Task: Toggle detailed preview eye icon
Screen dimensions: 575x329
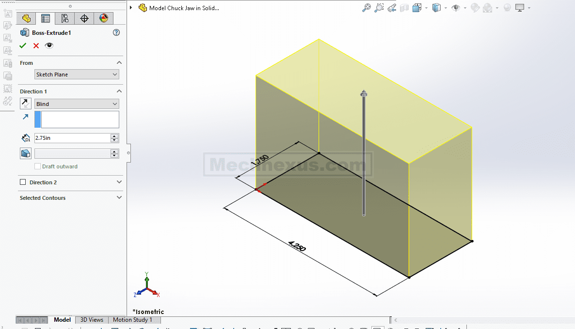Action: pos(49,45)
